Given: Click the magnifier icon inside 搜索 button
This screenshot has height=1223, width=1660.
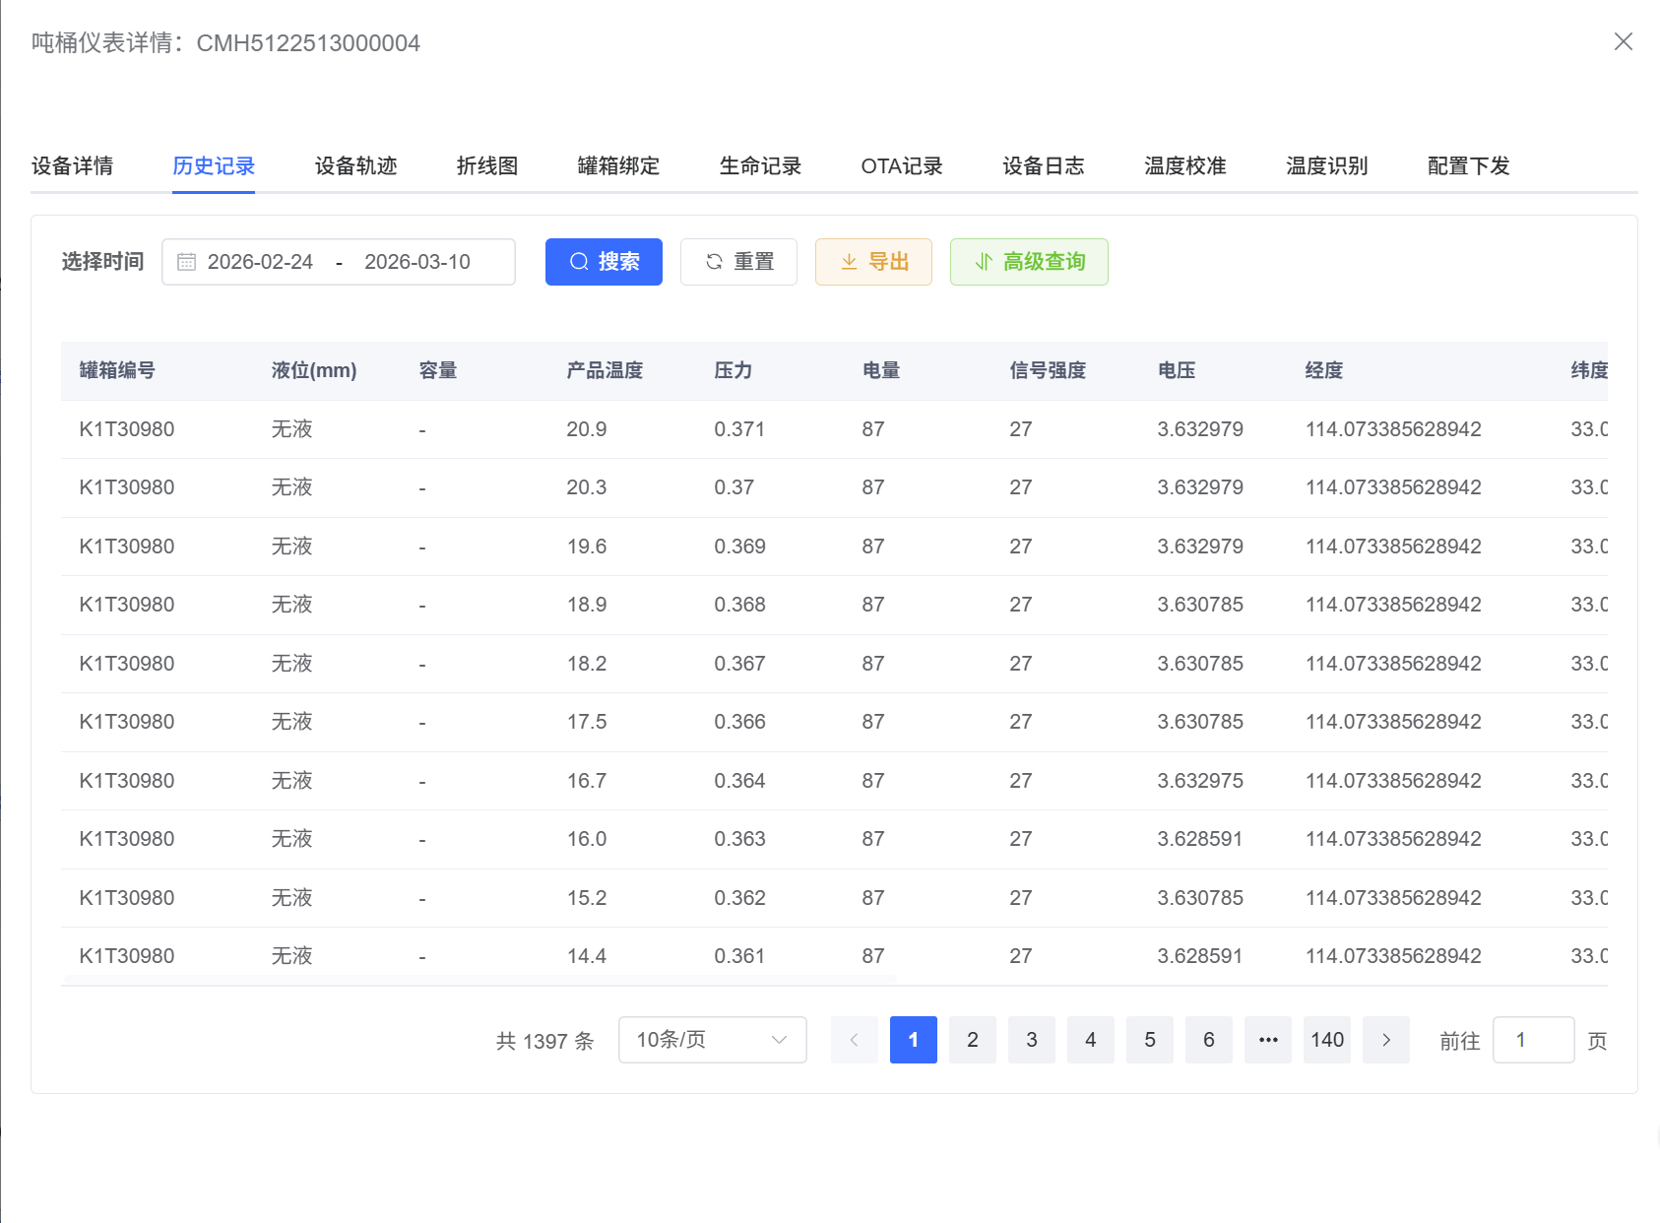Looking at the screenshot, I should pos(578,261).
